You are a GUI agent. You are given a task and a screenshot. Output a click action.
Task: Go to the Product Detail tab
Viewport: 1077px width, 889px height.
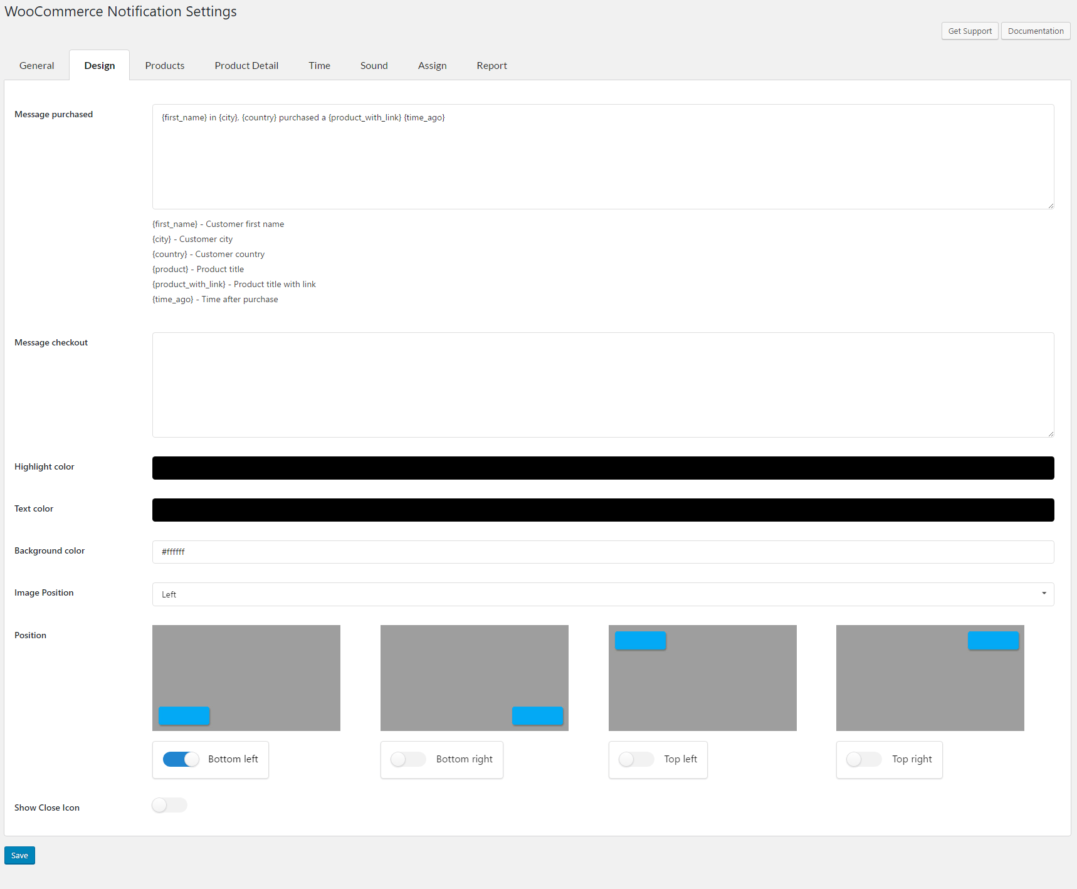(x=246, y=66)
